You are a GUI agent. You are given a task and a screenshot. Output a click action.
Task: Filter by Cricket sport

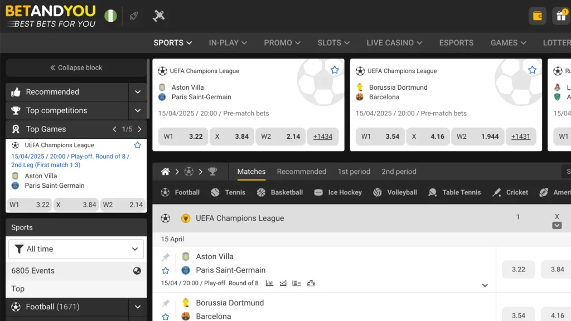pyautogui.click(x=510, y=192)
